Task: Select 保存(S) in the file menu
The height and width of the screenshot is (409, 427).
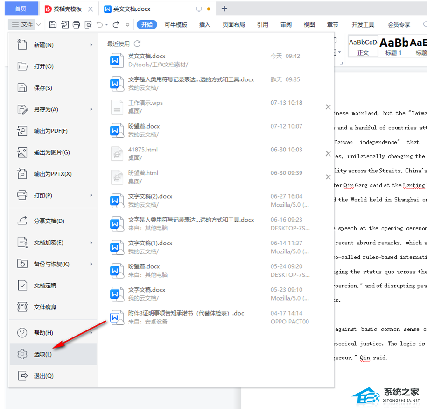Action: (x=53, y=88)
